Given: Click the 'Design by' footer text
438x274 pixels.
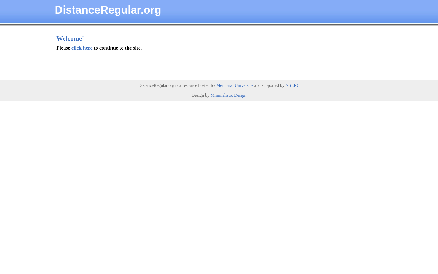Looking at the screenshot, I should click(200, 95).
